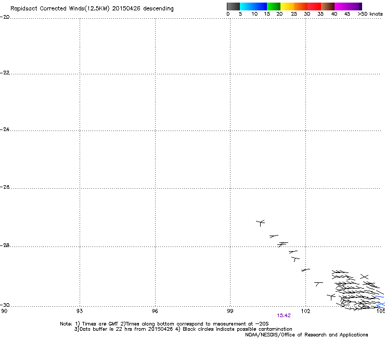Click the latitude label '-22'

coord(5,73)
